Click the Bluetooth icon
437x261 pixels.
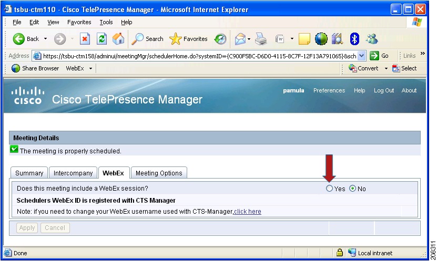[x=354, y=39]
